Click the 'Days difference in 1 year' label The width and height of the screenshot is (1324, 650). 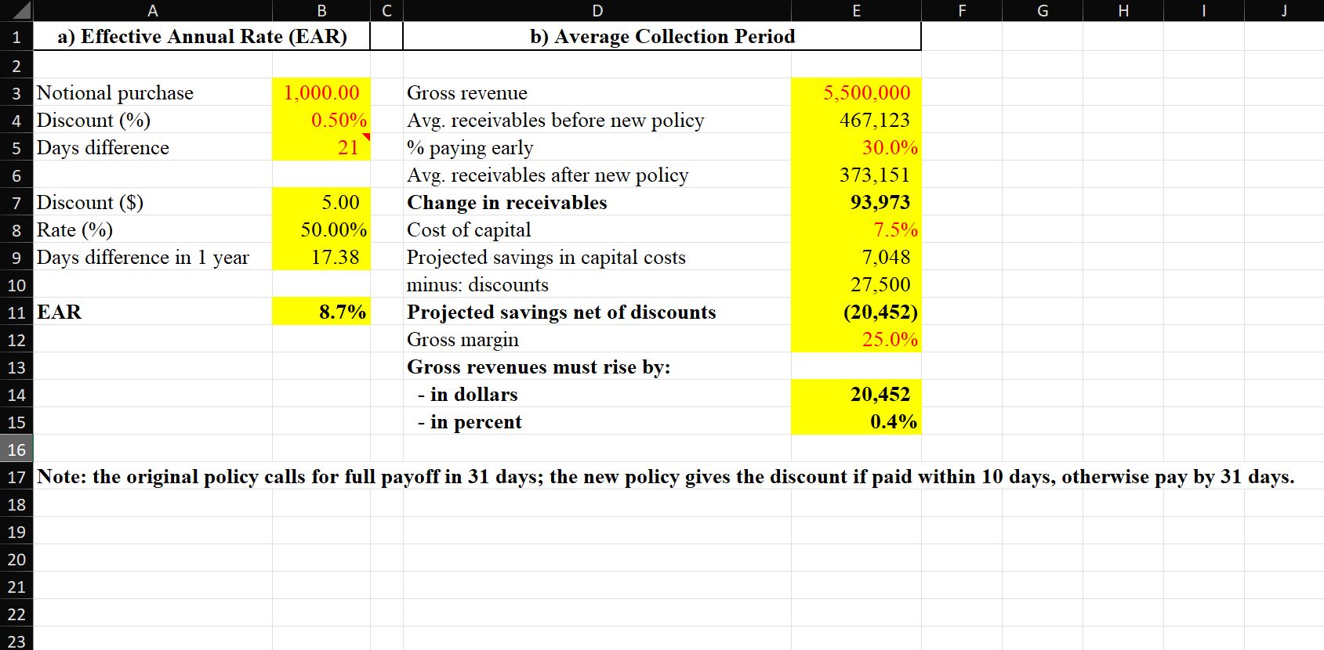click(153, 257)
